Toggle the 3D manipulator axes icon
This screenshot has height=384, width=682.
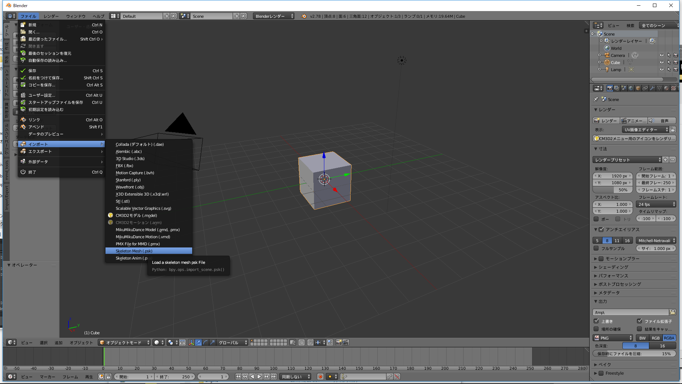(x=191, y=342)
